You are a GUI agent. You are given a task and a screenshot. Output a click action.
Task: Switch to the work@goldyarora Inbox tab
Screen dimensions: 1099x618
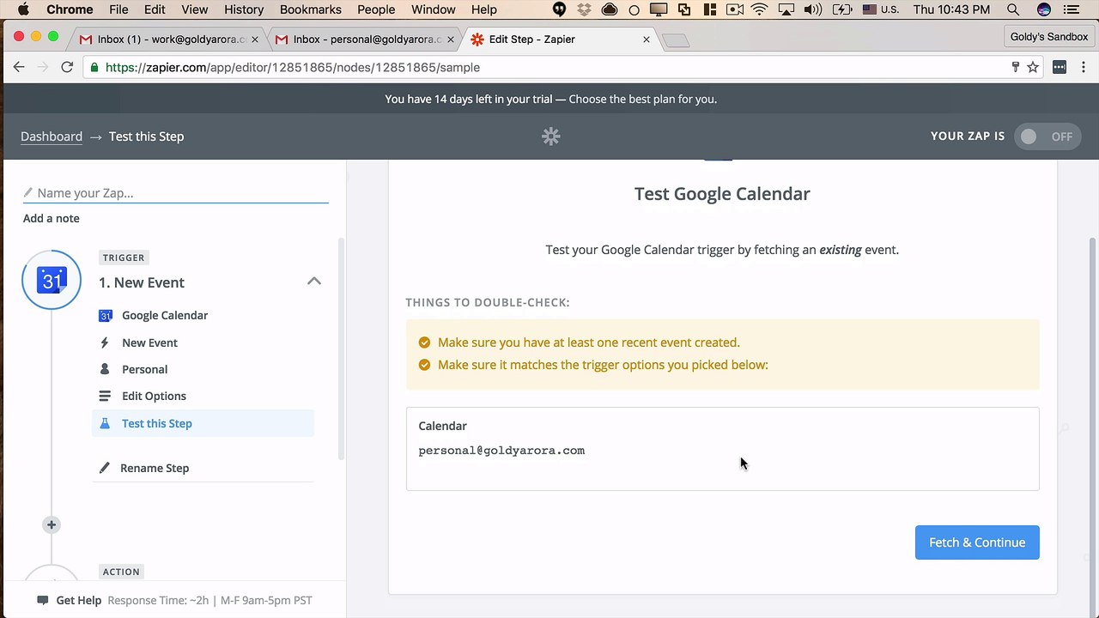point(168,39)
